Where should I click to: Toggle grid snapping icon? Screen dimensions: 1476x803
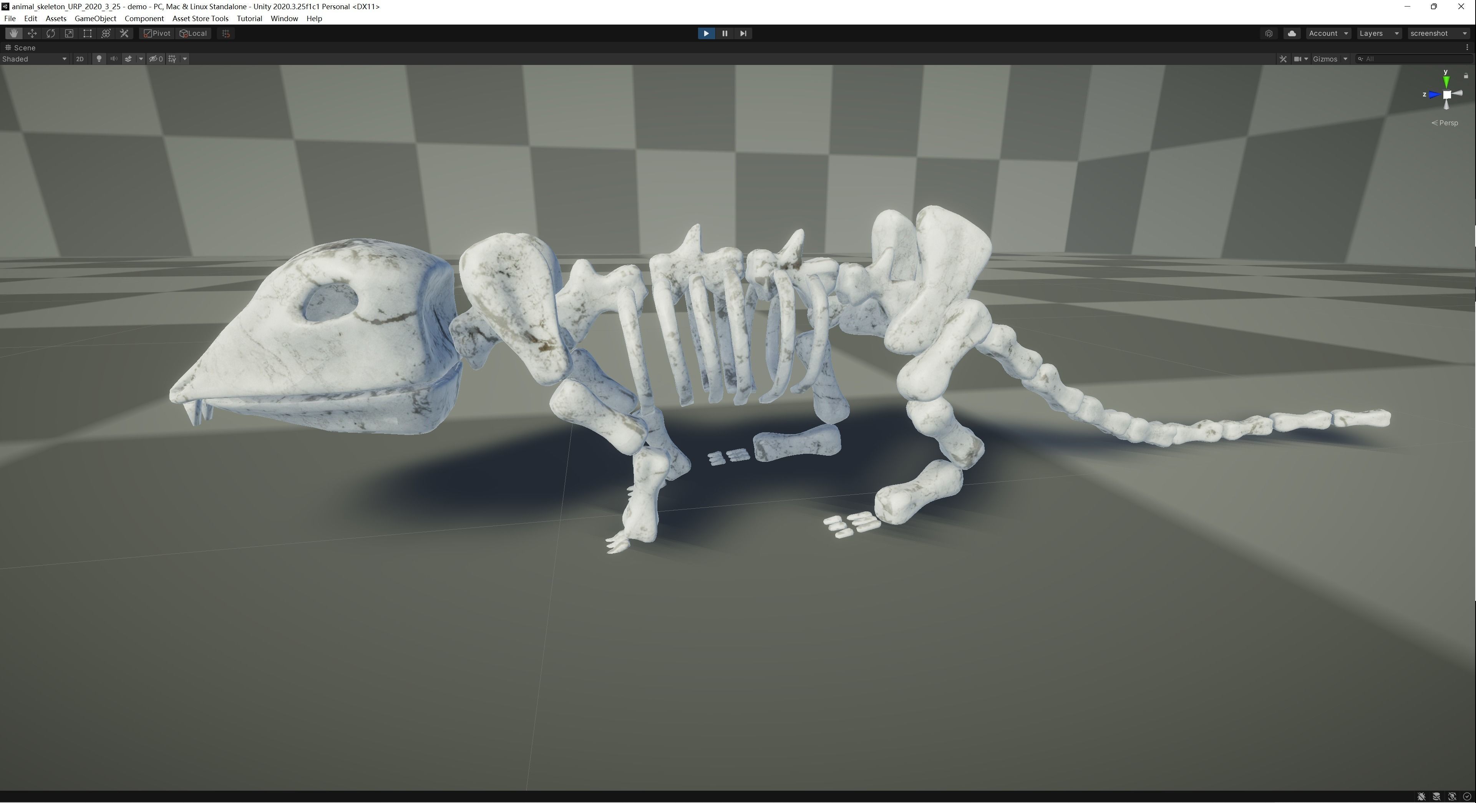click(226, 33)
